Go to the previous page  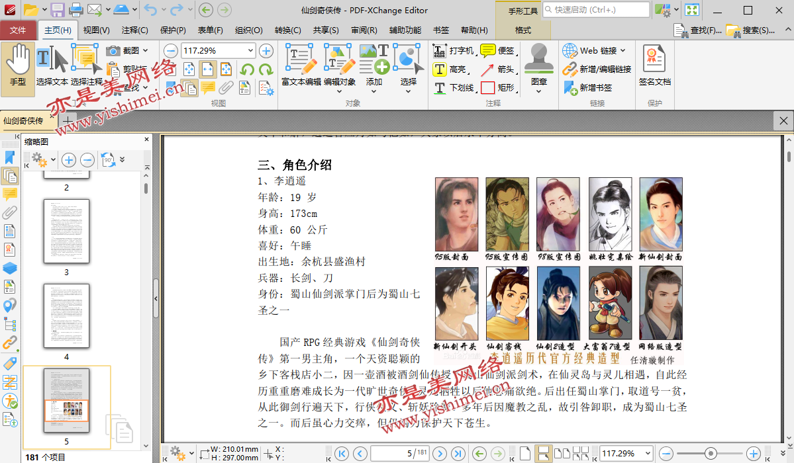pyautogui.click(x=360, y=453)
